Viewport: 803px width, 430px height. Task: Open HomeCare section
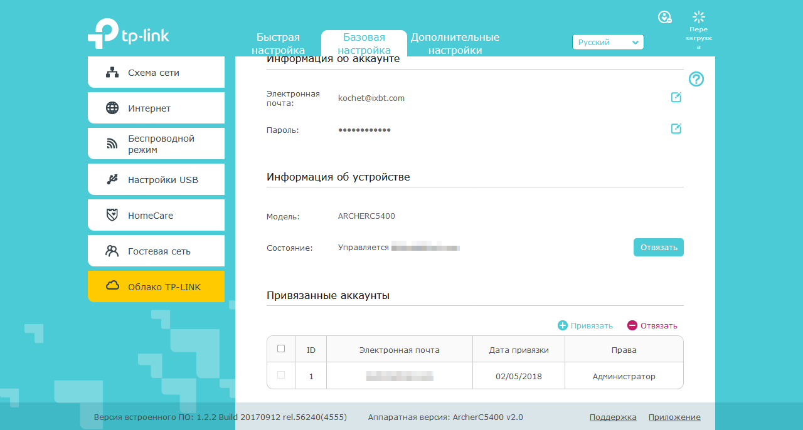pyautogui.click(x=156, y=215)
